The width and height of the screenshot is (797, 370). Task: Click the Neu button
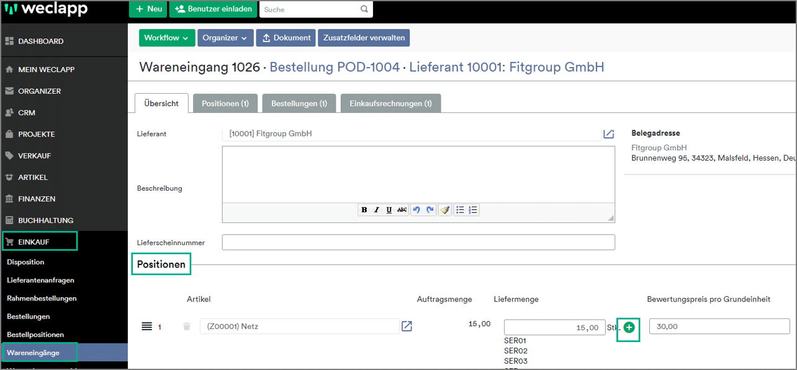pos(148,9)
